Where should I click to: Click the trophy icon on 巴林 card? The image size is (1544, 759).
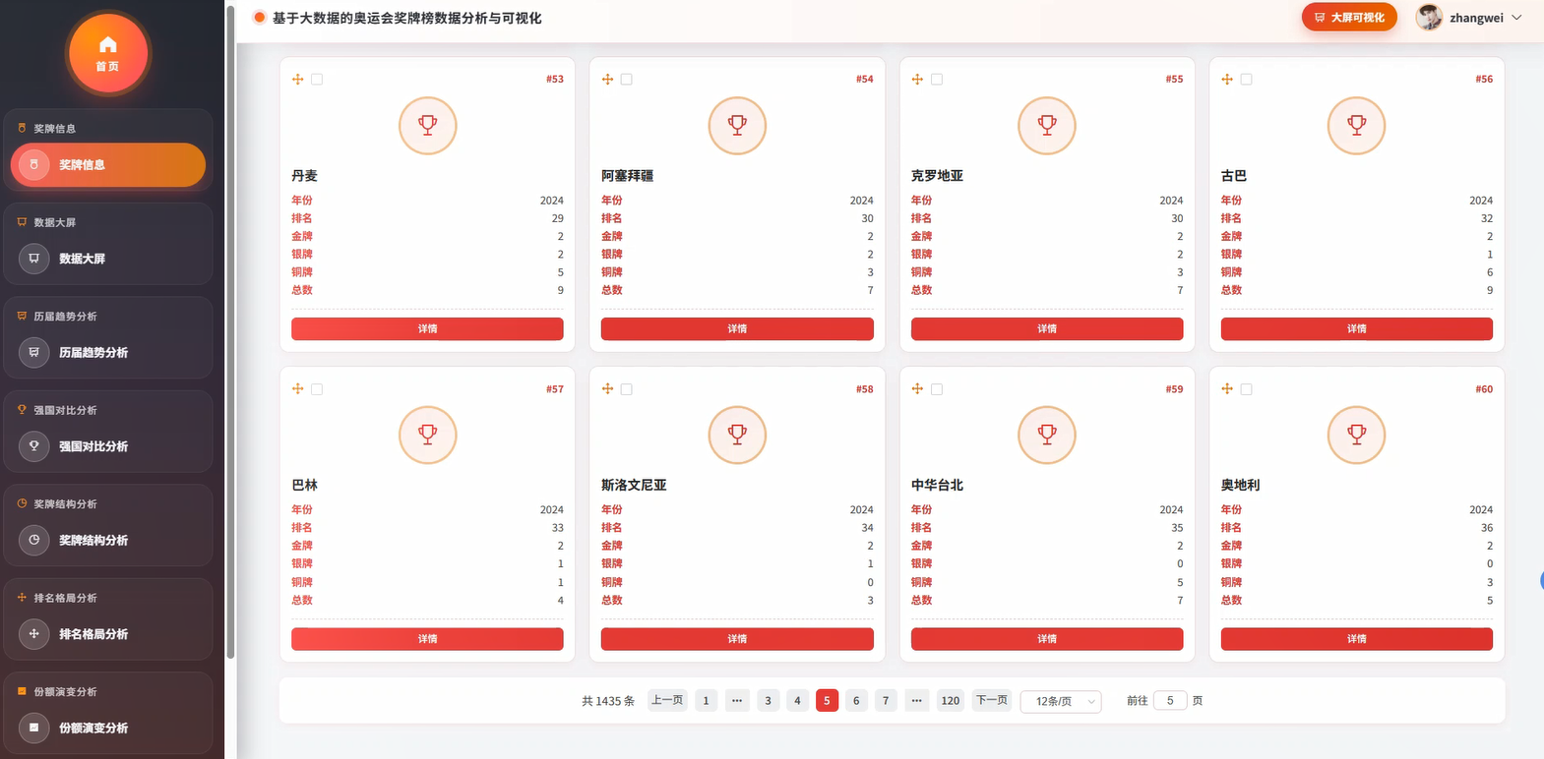[427, 435]
